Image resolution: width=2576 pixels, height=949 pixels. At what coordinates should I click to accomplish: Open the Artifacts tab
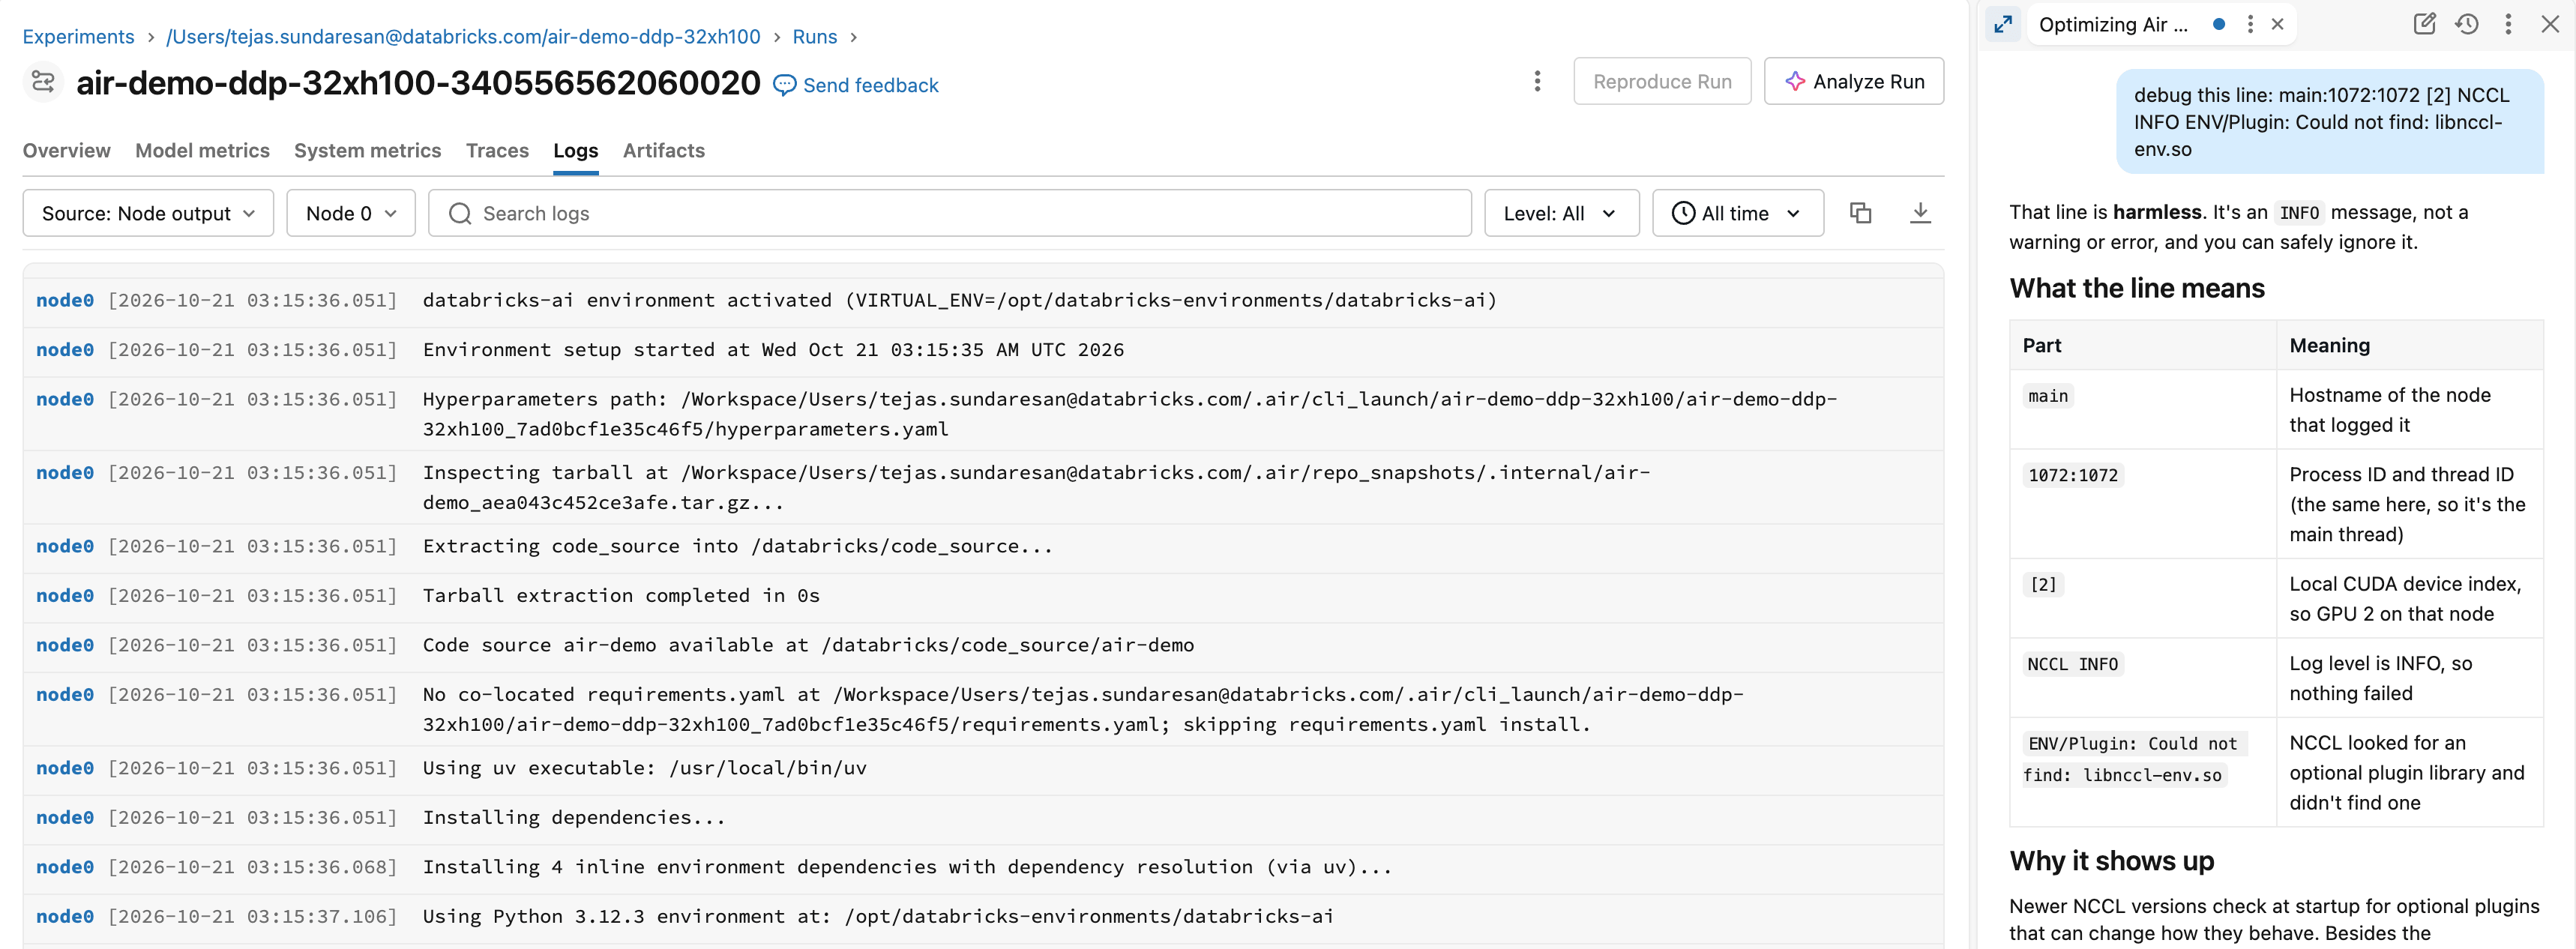[x=663, y=150]
